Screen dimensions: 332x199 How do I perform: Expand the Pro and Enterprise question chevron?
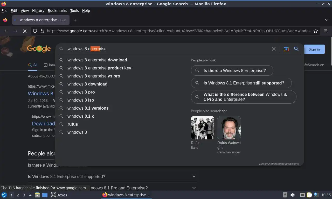click(x=194, y=188)
